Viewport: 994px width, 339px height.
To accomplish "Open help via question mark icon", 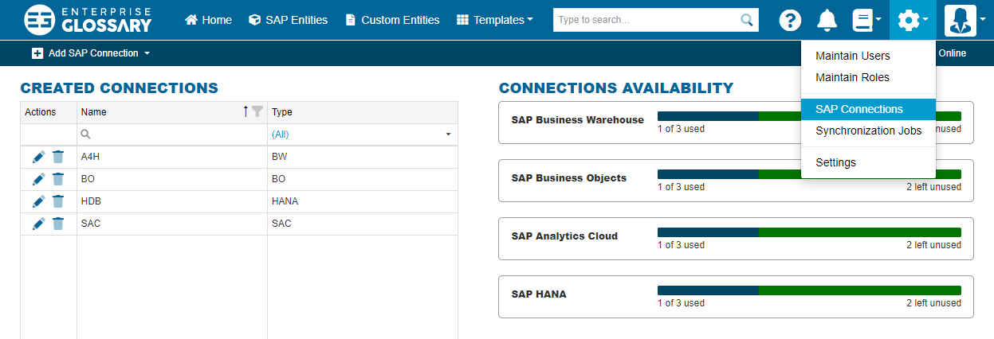I will (790, 20).
